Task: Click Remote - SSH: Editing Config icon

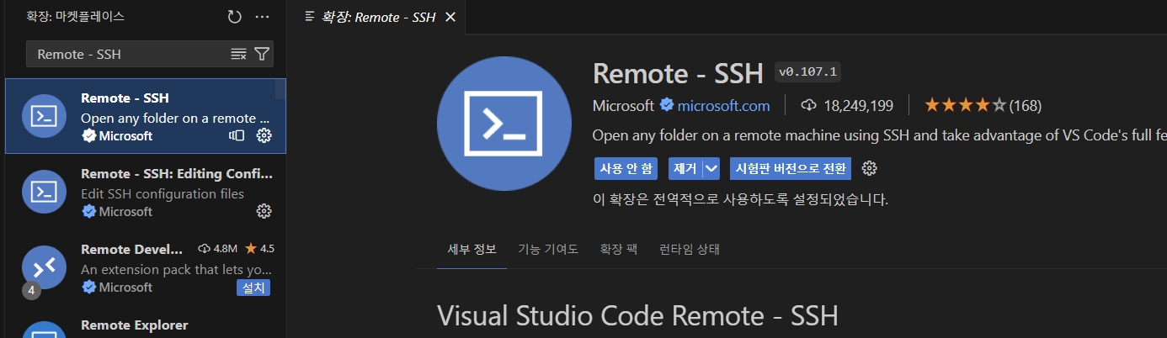Action: point(44,192)
